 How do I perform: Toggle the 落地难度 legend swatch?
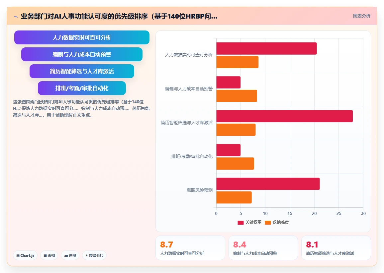pos(268,222)
